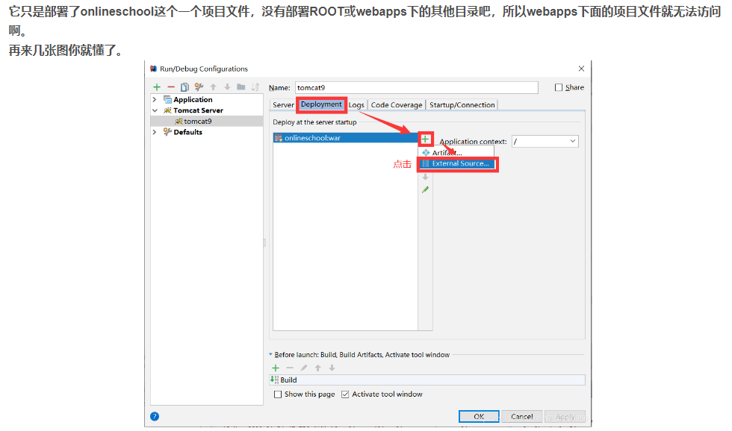This screenshot has width=732, height=431.
Task: Add a Before launch task
Action: tap(276, 368)
